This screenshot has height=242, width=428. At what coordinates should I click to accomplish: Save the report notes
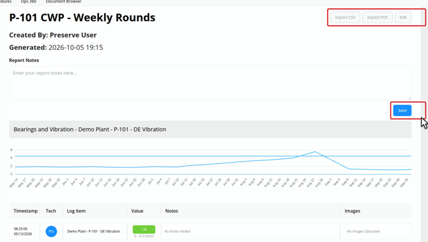click(402, 110)
